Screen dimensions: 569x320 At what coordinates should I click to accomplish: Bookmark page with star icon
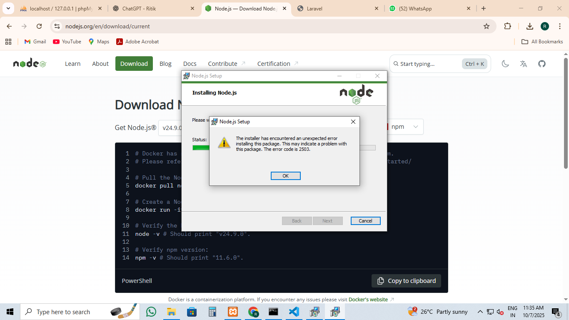point(486,26)
